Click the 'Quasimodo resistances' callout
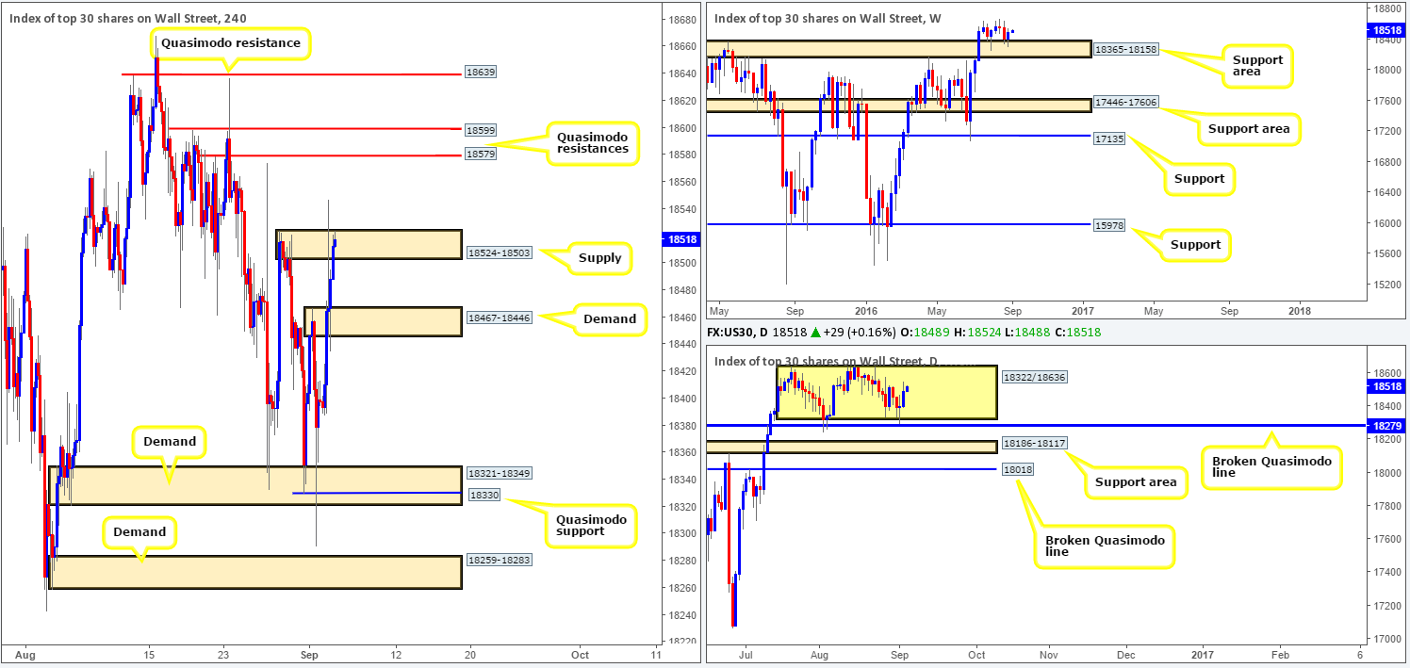Viewport: 1410px width, 668px height. [x=591, y=142]
